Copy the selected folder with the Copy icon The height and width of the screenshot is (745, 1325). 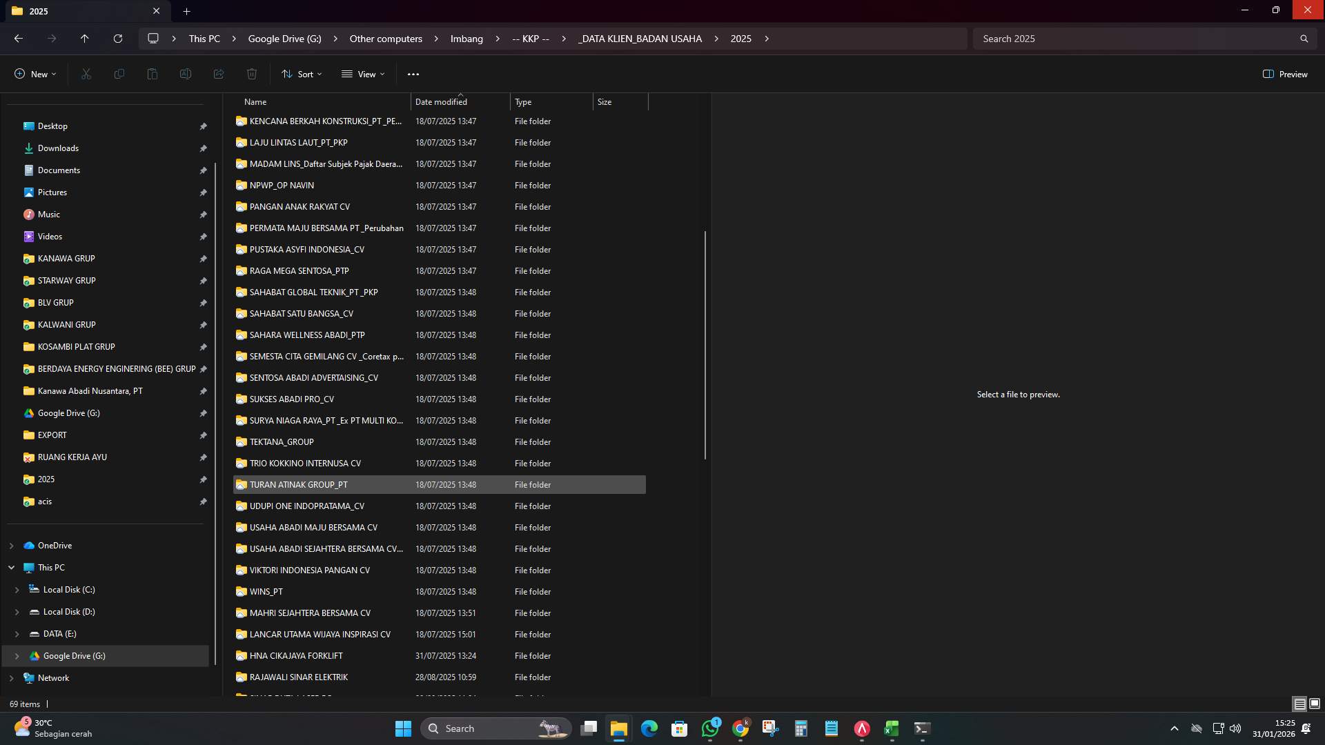click(119, 74)
